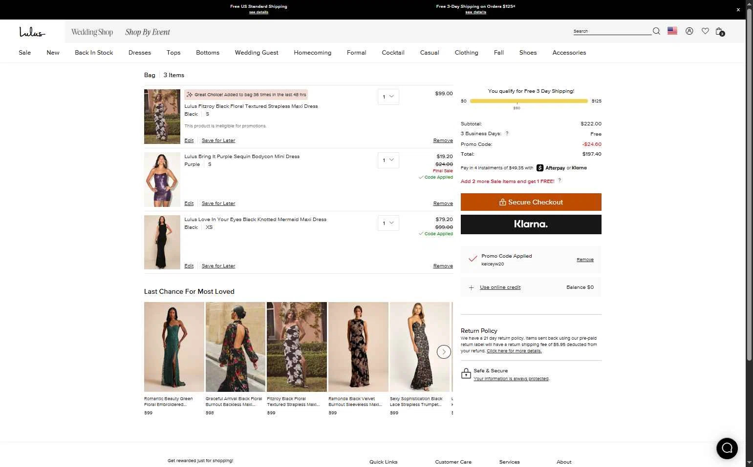Click the search magnifier icon
Viewport: 753px width, 467px height.
click(656, 31)
